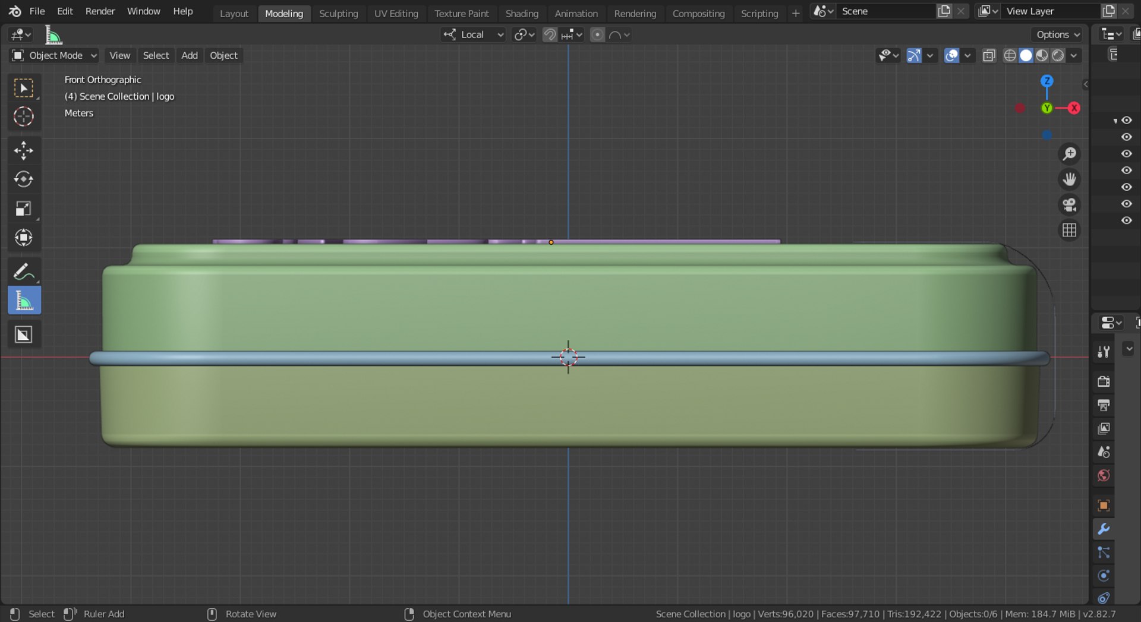Toggle X-ray view mode
1141x622 pixels.
click(989, 55)
